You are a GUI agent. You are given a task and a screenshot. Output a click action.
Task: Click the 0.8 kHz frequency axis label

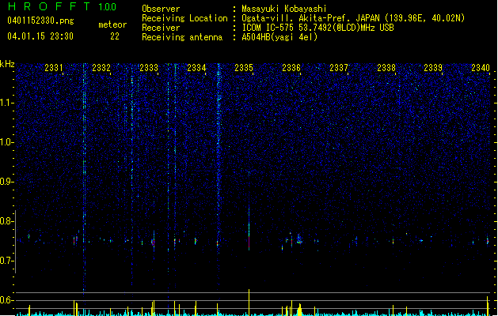point(7,221)
